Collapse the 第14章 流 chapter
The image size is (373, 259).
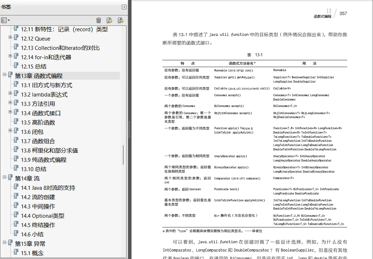coord(4,177)
